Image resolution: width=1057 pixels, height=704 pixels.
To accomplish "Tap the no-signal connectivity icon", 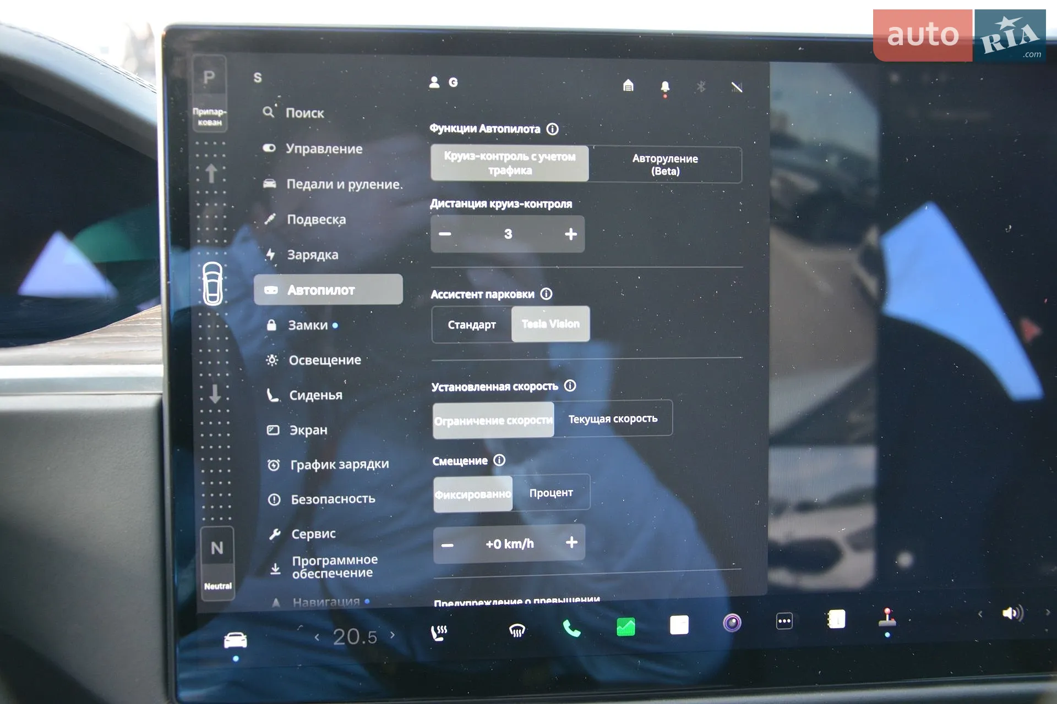I will (737, 87).
